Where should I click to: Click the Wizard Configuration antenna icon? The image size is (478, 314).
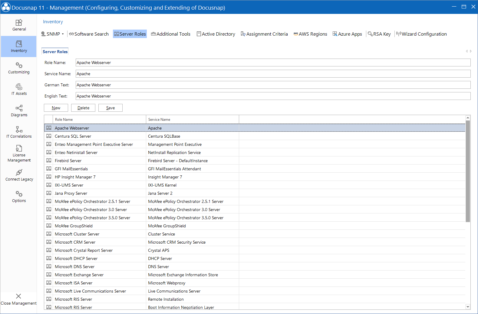coord(399,34)
